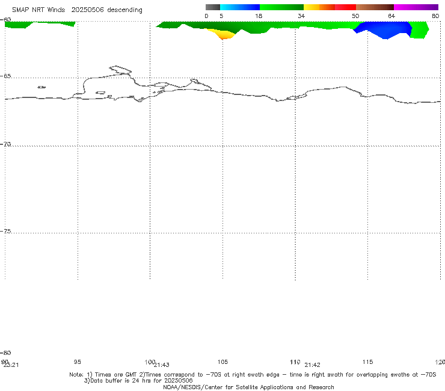Click the gray segment of the wind color bar

(x=212, y=7)
